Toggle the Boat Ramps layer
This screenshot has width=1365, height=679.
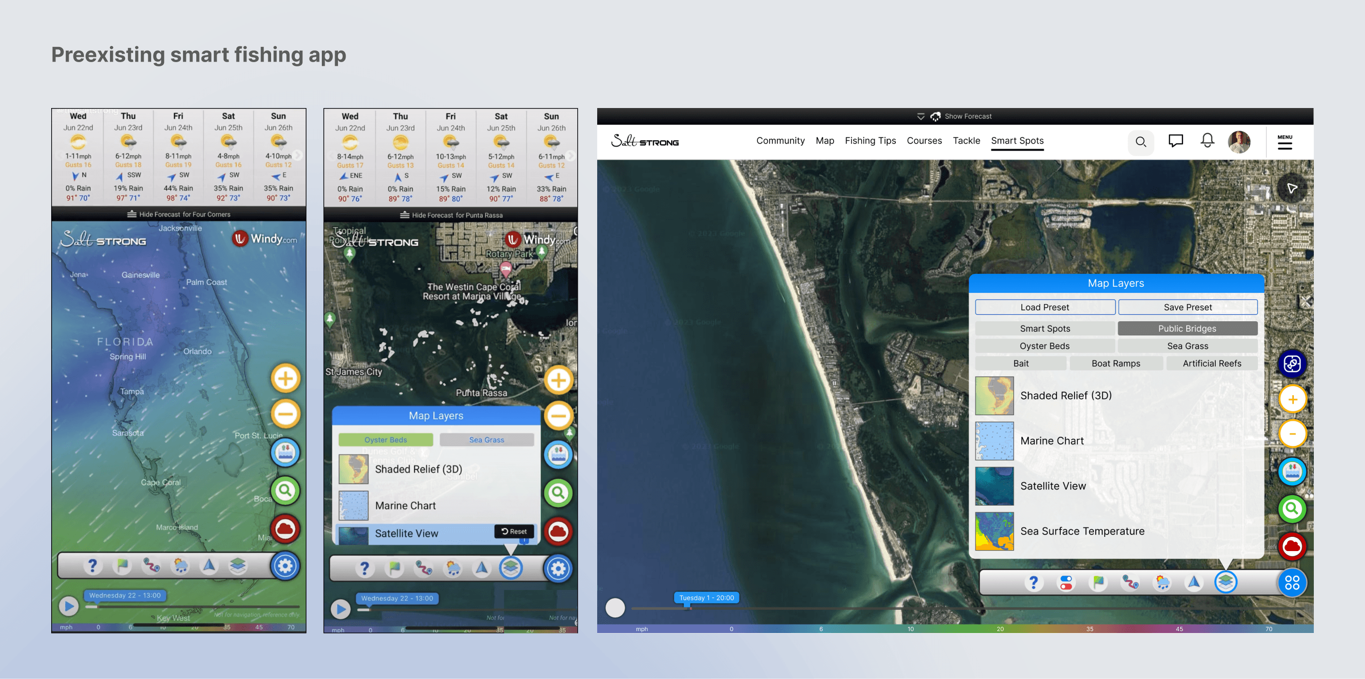pos(1115,363)
